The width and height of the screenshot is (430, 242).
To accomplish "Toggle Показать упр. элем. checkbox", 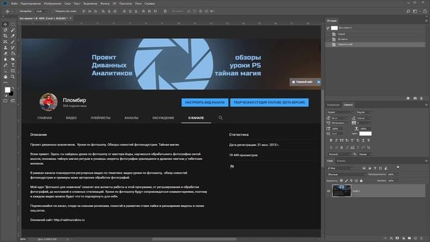I will [52, 11].
